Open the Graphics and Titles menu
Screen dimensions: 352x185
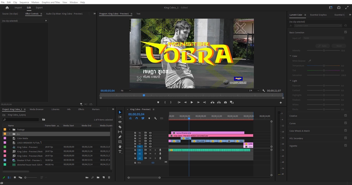51,2
